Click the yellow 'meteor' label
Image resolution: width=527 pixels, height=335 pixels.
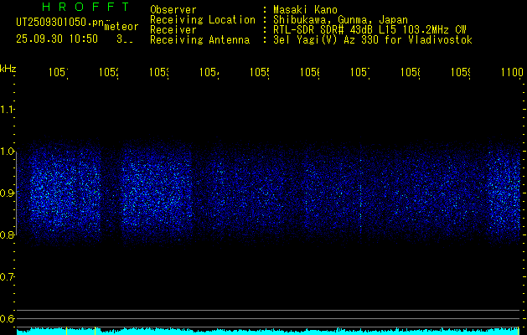pos(121,27)
